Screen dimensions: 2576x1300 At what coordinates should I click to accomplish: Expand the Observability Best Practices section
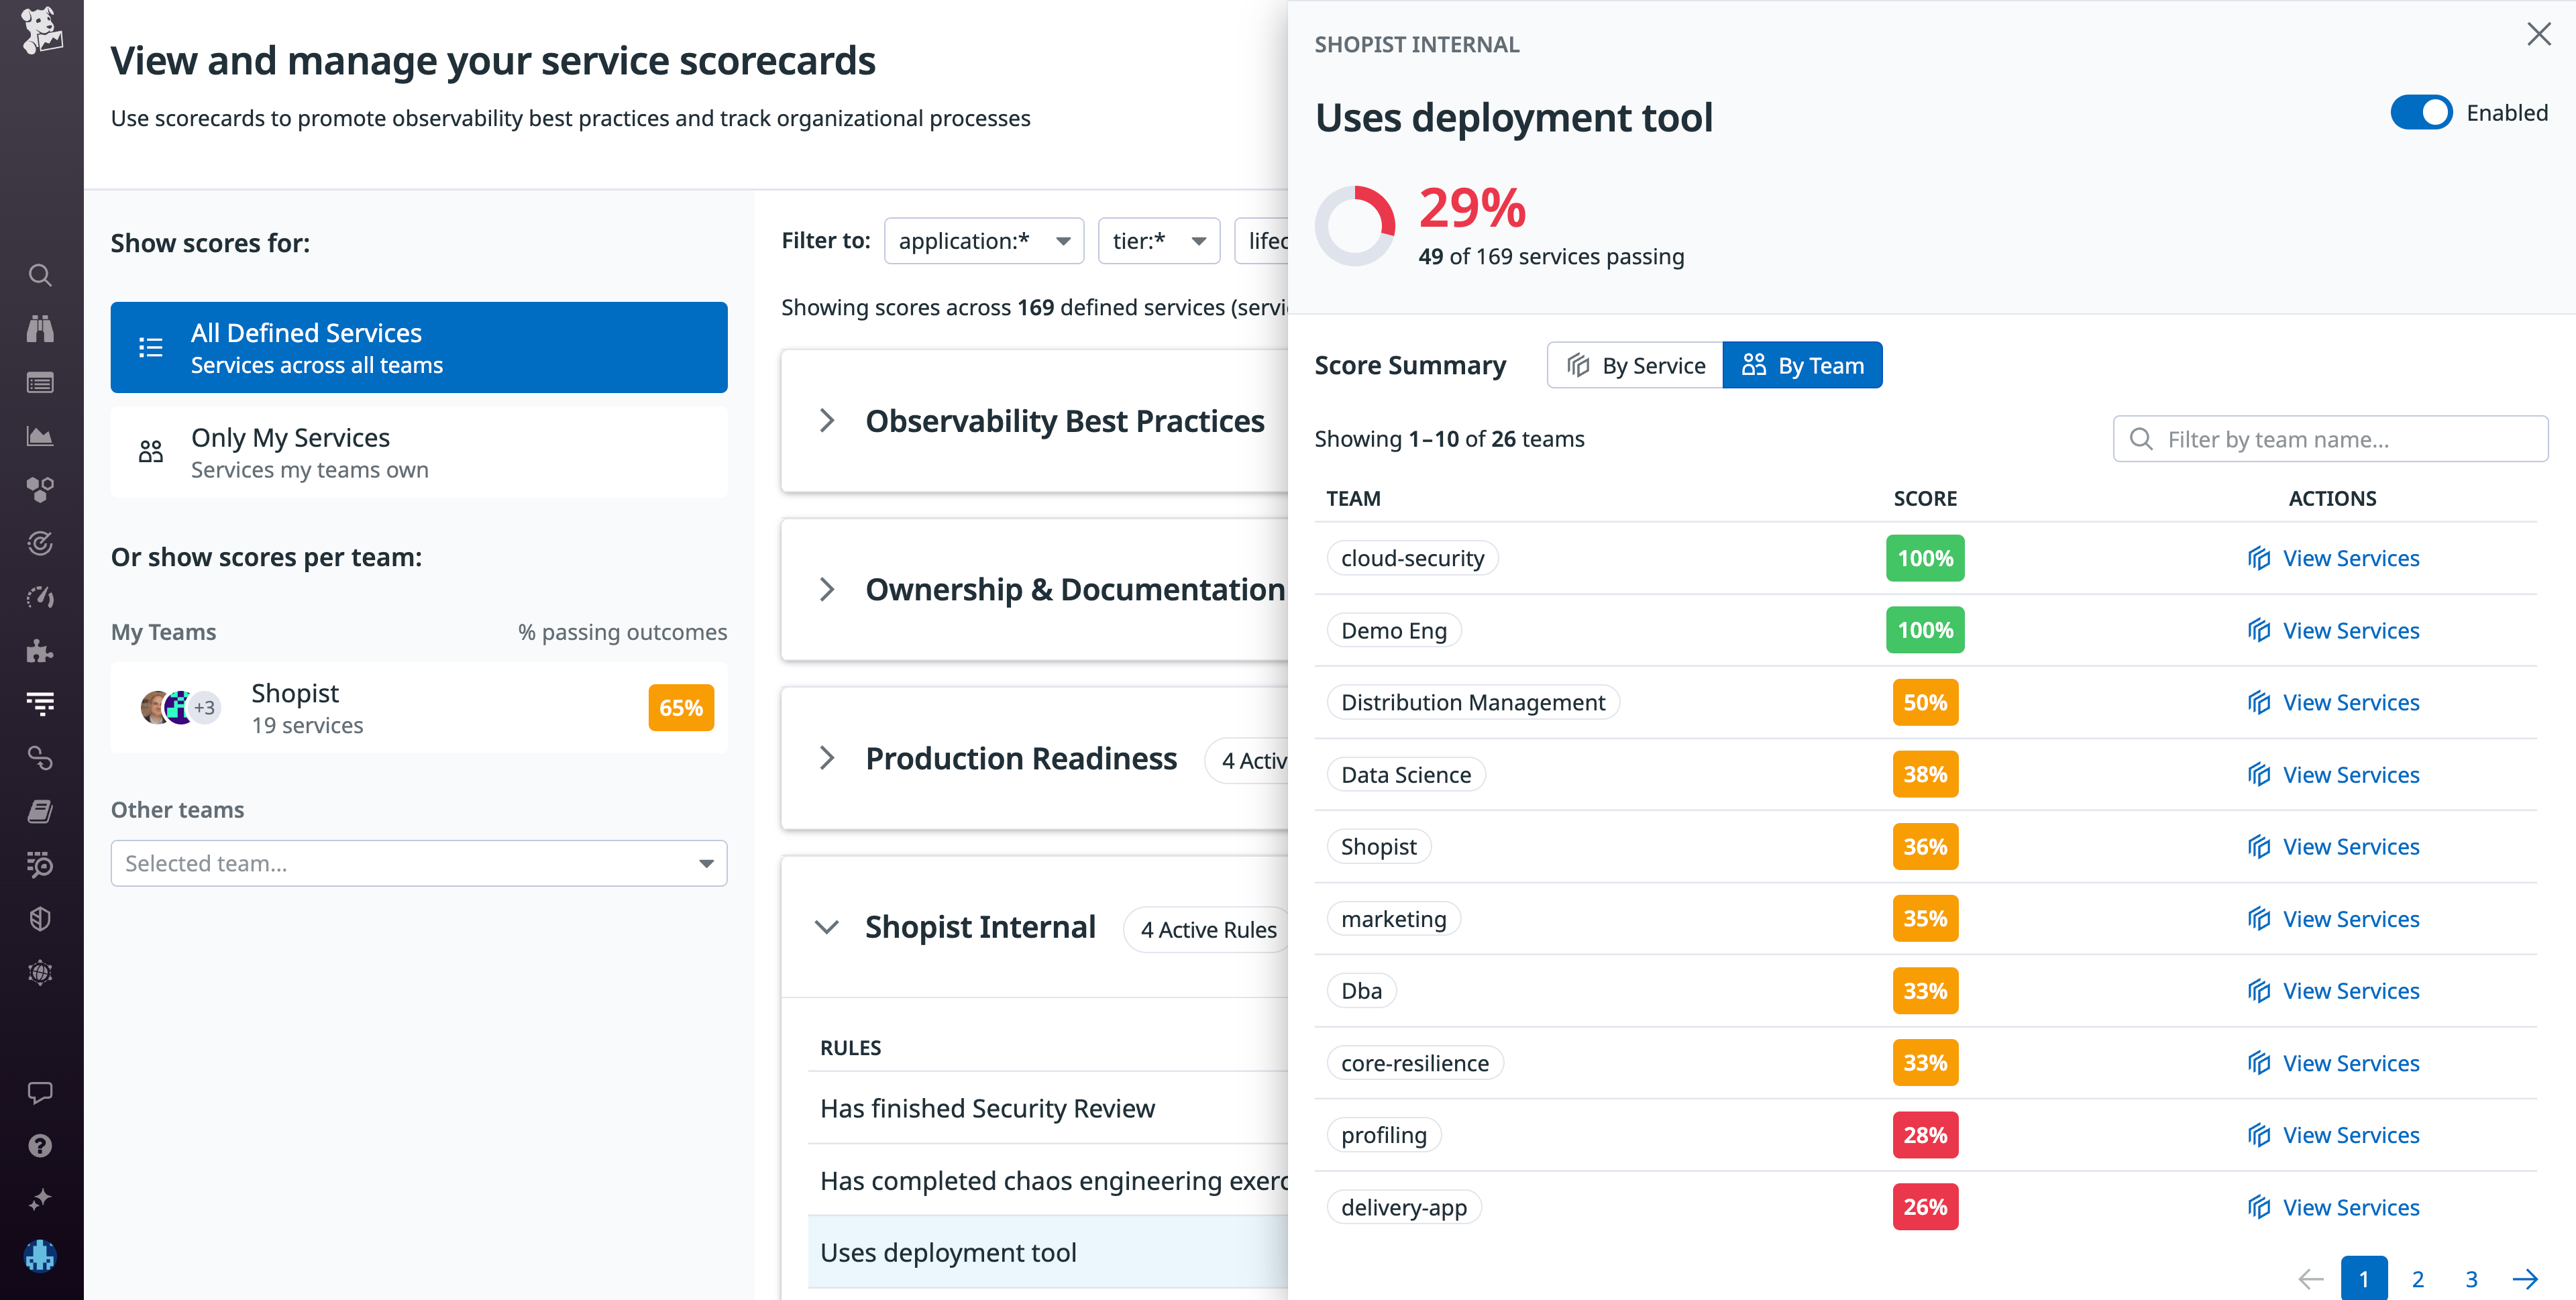click(827, 420)
